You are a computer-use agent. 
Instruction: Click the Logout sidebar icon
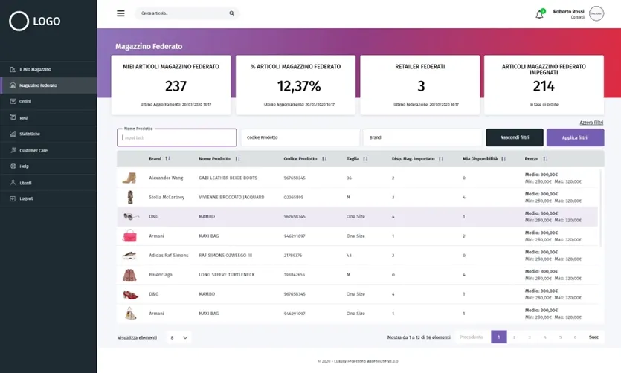pos(13,198)
